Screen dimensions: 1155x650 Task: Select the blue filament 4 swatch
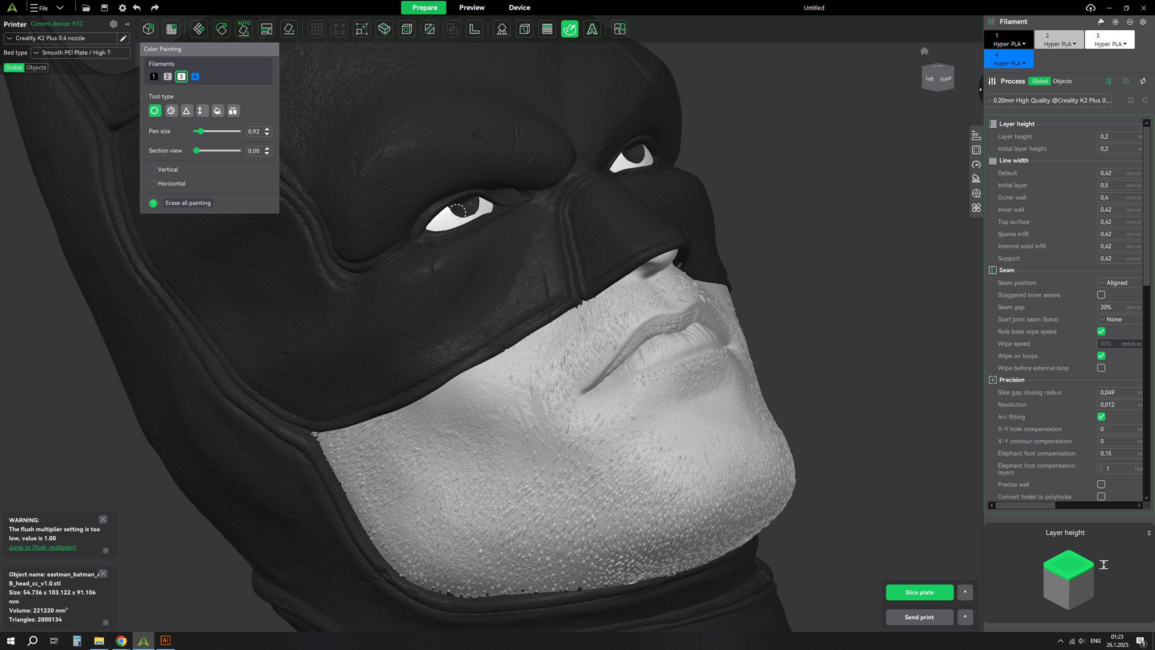195,77
